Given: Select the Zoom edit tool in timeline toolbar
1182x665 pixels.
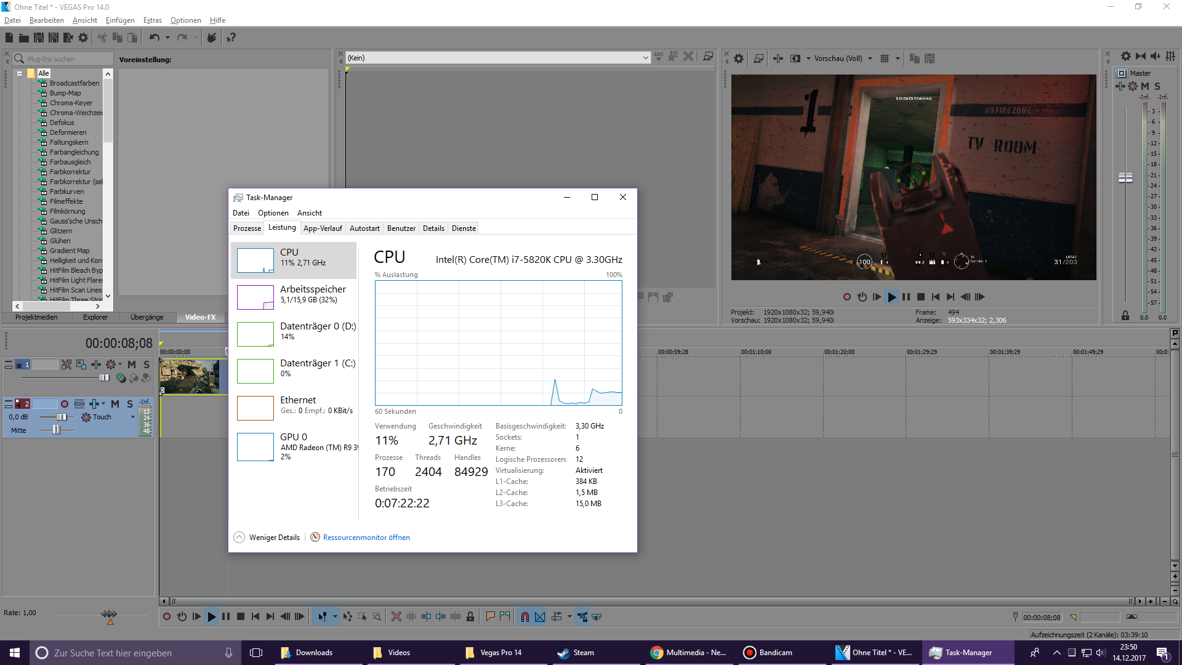Looking at the screenshot, I should [x=377, y=617].
